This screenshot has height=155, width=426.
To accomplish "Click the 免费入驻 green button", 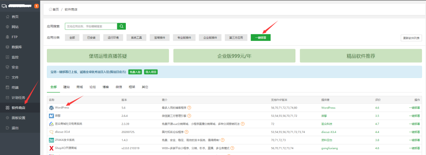I will (x=135, y=72).
